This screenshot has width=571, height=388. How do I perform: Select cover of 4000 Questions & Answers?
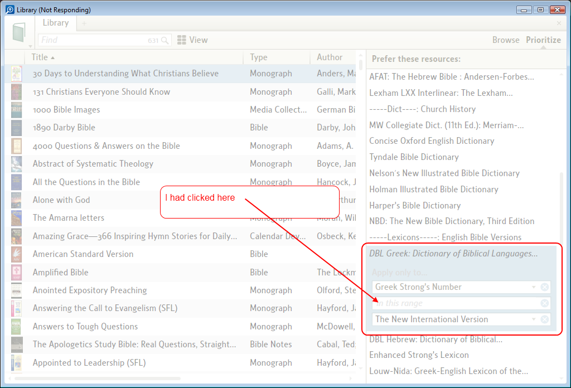tap(16, 146)
